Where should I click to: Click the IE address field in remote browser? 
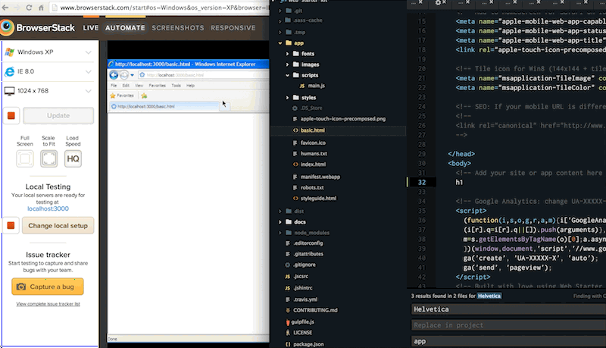click(203, 75)
